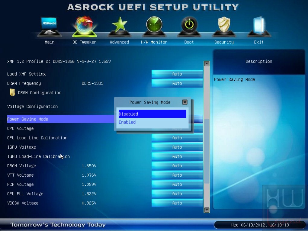Open the Security shield icon

click(224, 27)
